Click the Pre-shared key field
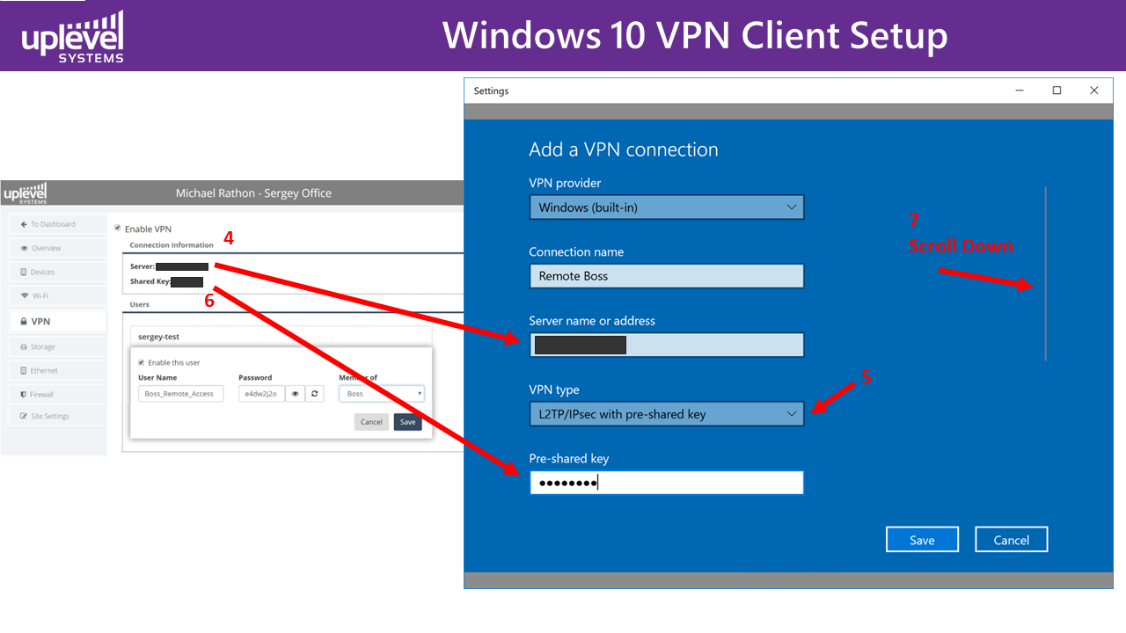This screenshot has width=1126, height=633. (667, 483)
